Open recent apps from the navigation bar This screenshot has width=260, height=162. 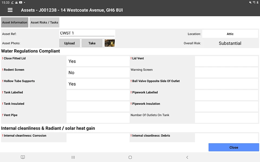(73, 157)
